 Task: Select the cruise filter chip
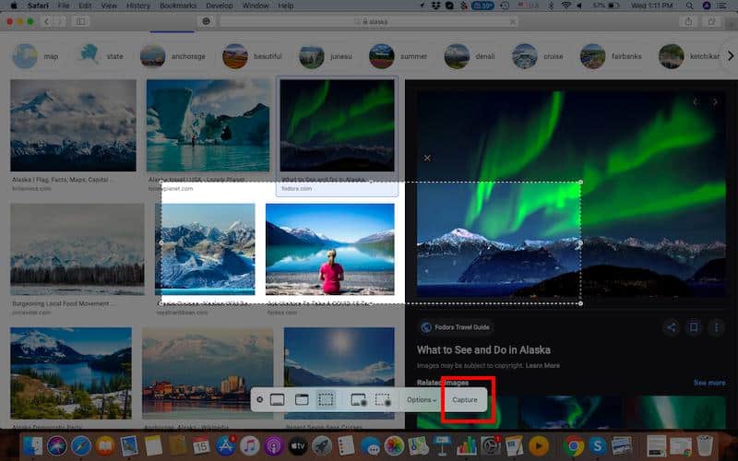coord(538,56)
